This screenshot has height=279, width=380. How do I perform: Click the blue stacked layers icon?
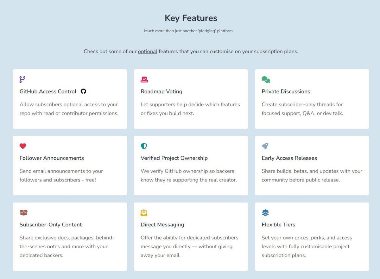265,212
